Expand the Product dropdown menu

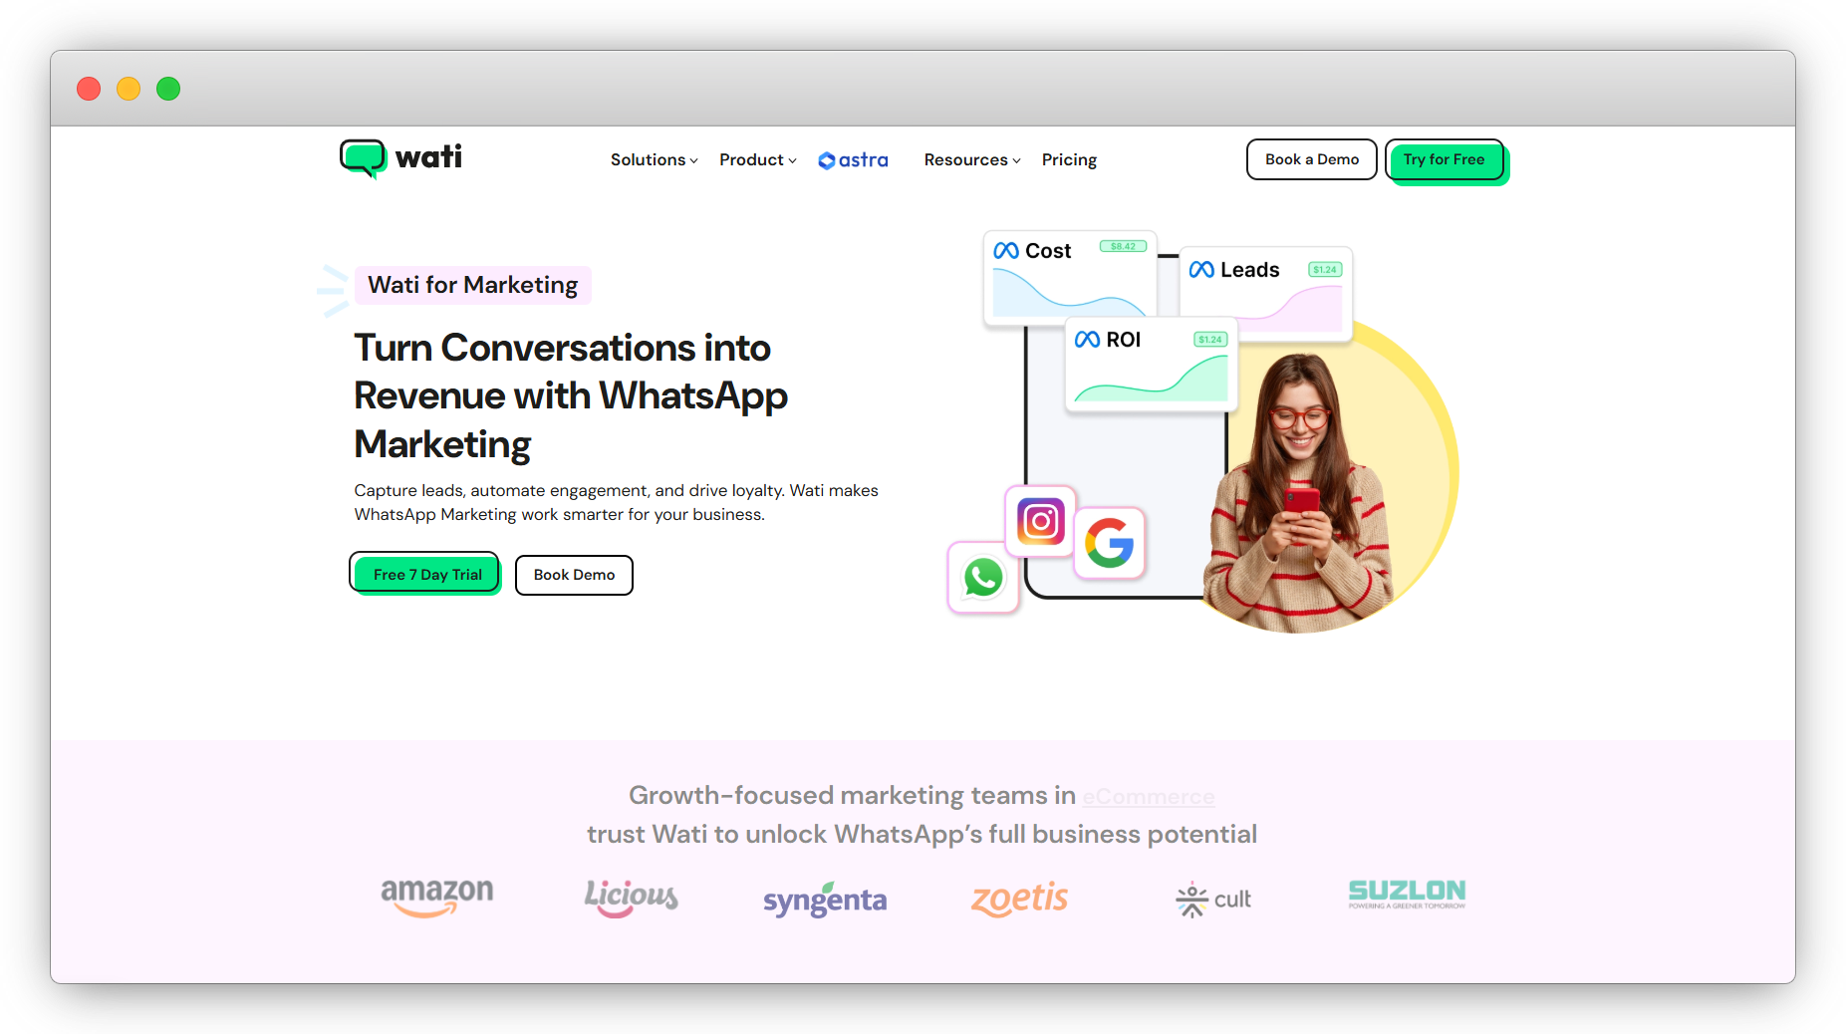758,160
